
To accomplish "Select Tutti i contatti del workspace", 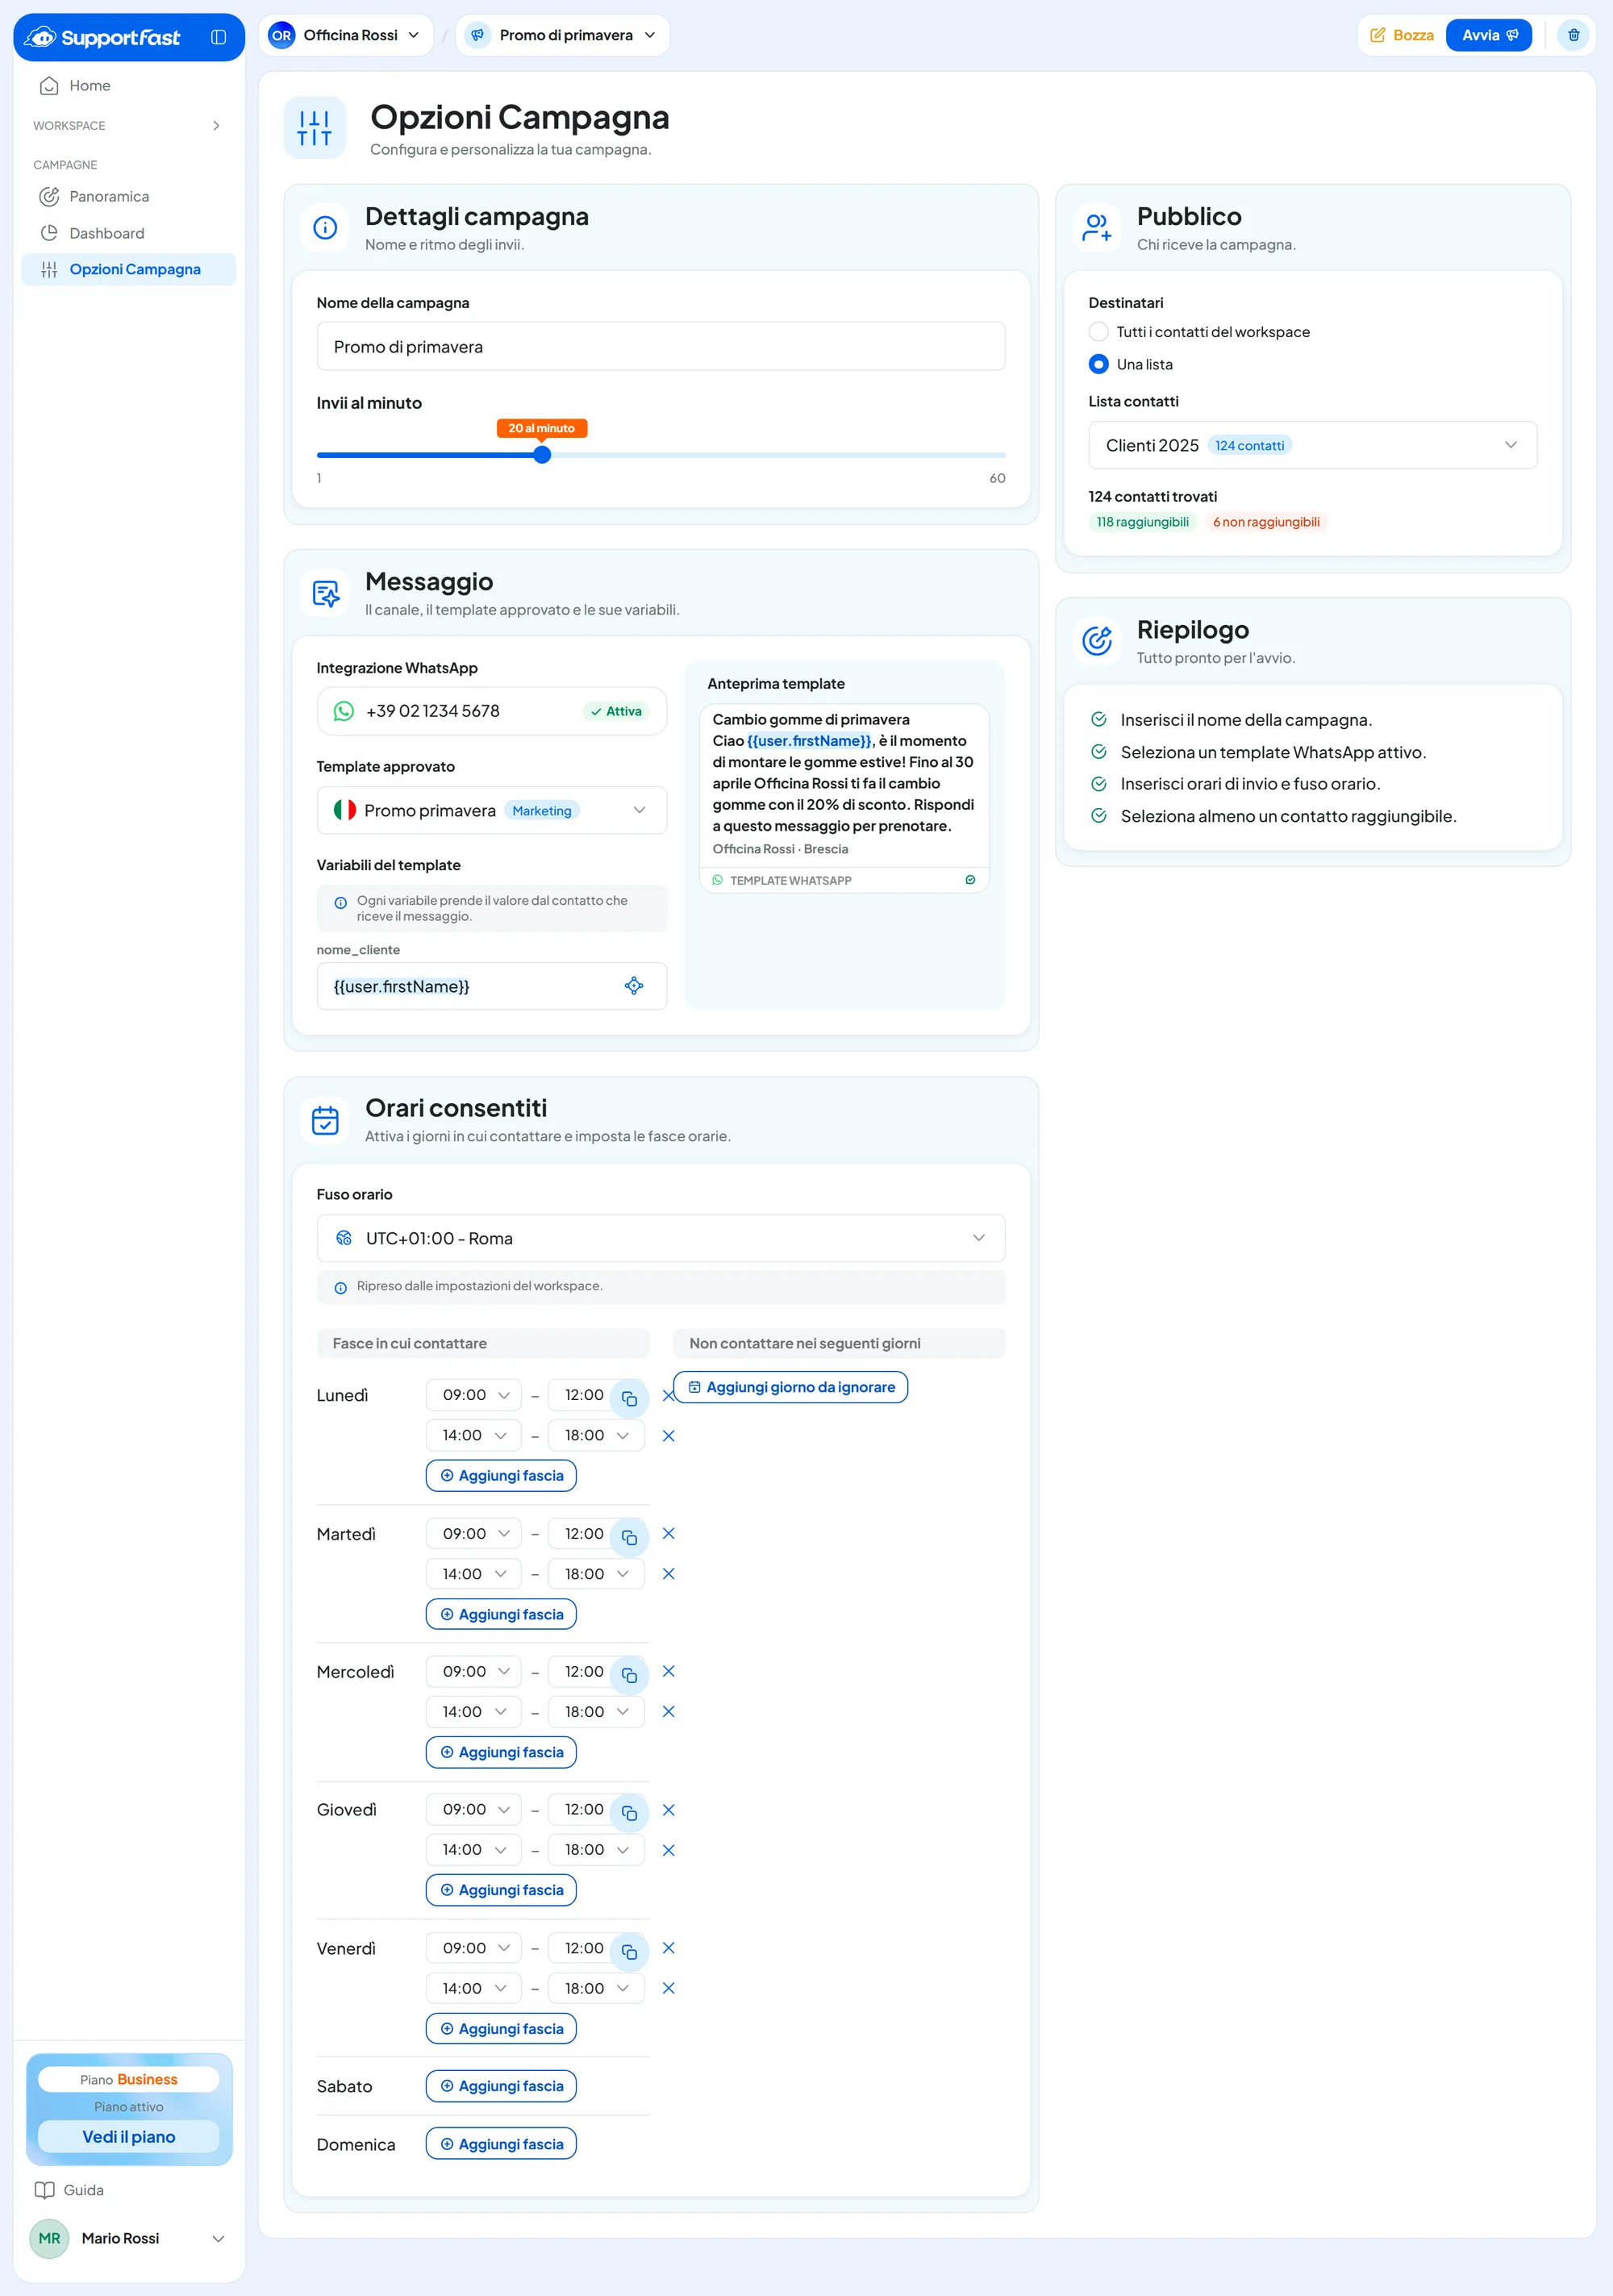I will click(1099, 332).
